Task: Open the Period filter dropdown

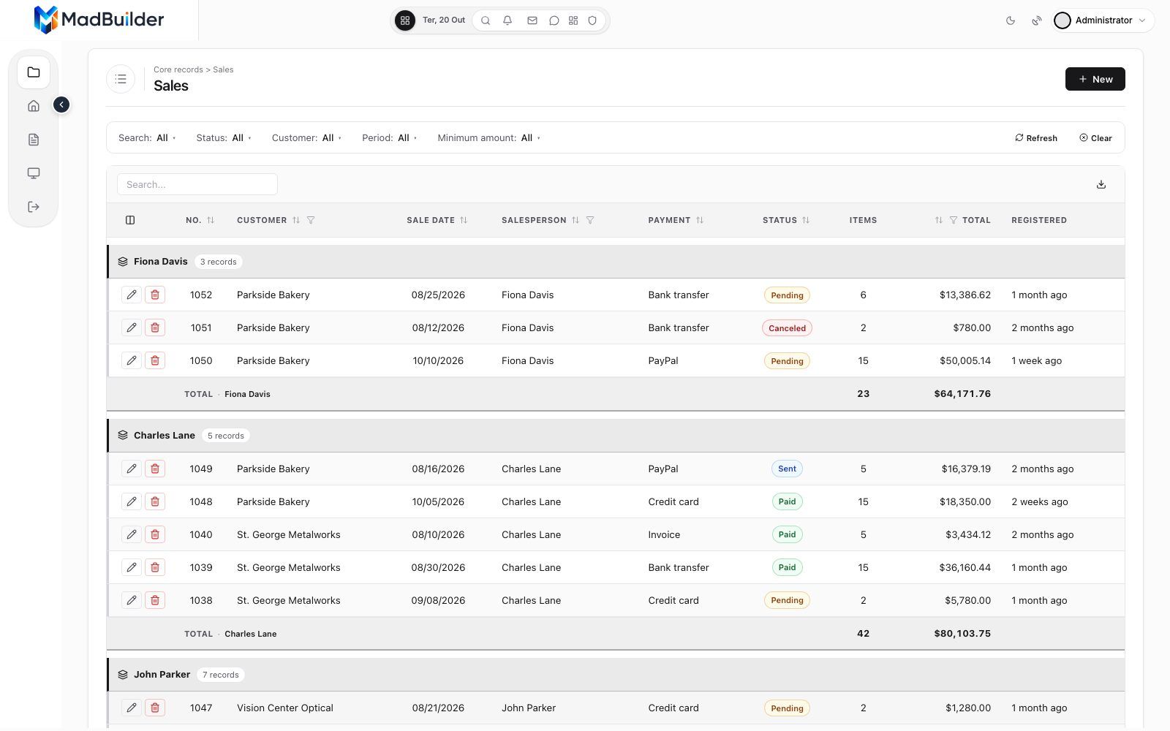Action: pos(389,137)
